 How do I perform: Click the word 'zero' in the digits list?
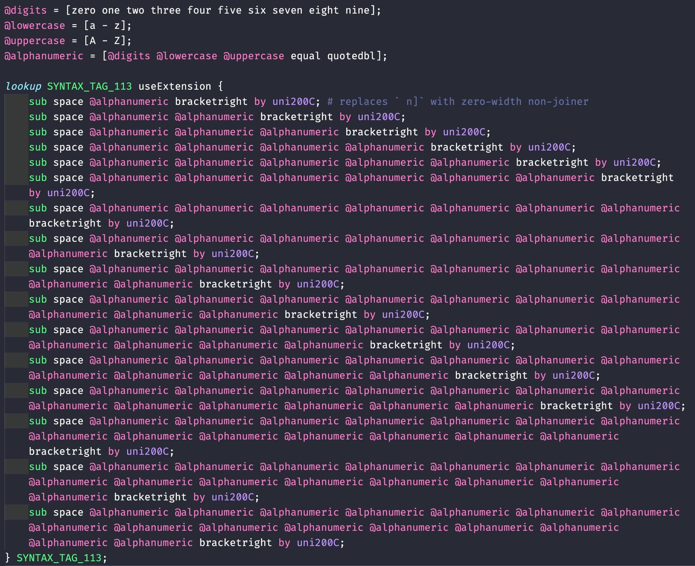83,10
